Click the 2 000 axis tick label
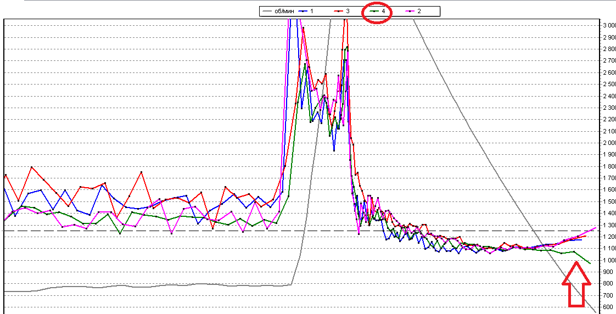This screenshot has width=616, height=314. (x=609, y=143)
